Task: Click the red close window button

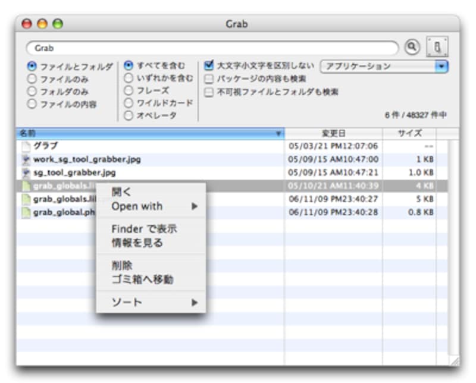Action: pos(27,24)
